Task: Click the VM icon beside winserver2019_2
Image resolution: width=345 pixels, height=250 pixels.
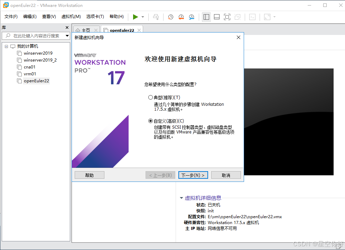Action: coord(19,60)
